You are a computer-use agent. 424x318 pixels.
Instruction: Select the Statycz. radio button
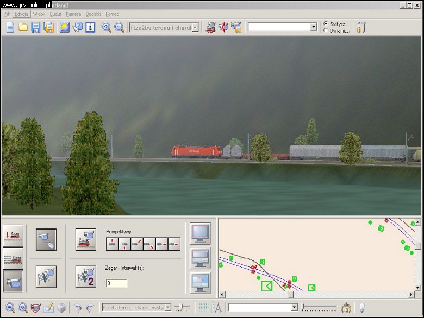coord(326,24)
